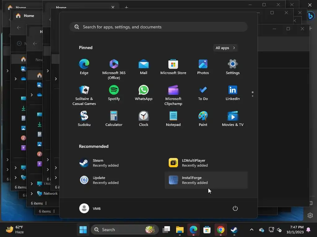Expand Network in File Explorer tree

click(32, 193)
